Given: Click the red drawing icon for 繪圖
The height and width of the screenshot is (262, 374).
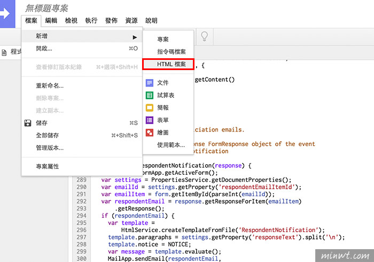Looking at the screenshot, I should point(150,133).
